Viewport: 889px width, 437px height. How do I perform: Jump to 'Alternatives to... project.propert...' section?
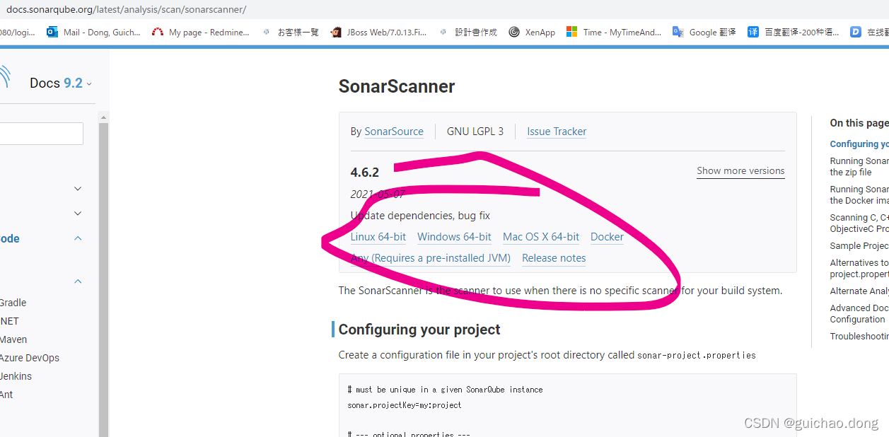[x=859, y=268]
